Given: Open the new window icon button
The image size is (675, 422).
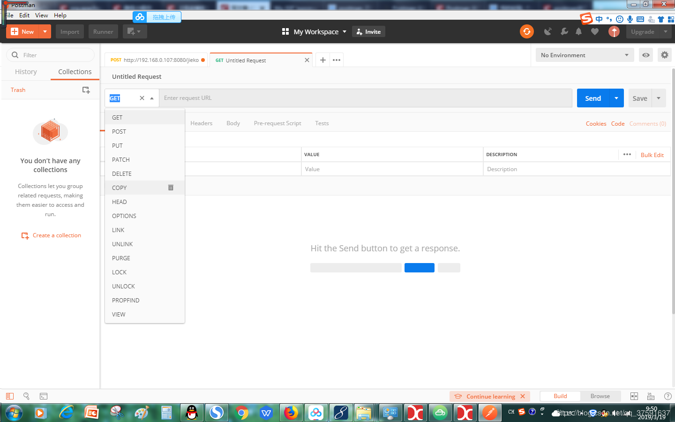Looking at the screenshot, I should (x=135, y=31).
